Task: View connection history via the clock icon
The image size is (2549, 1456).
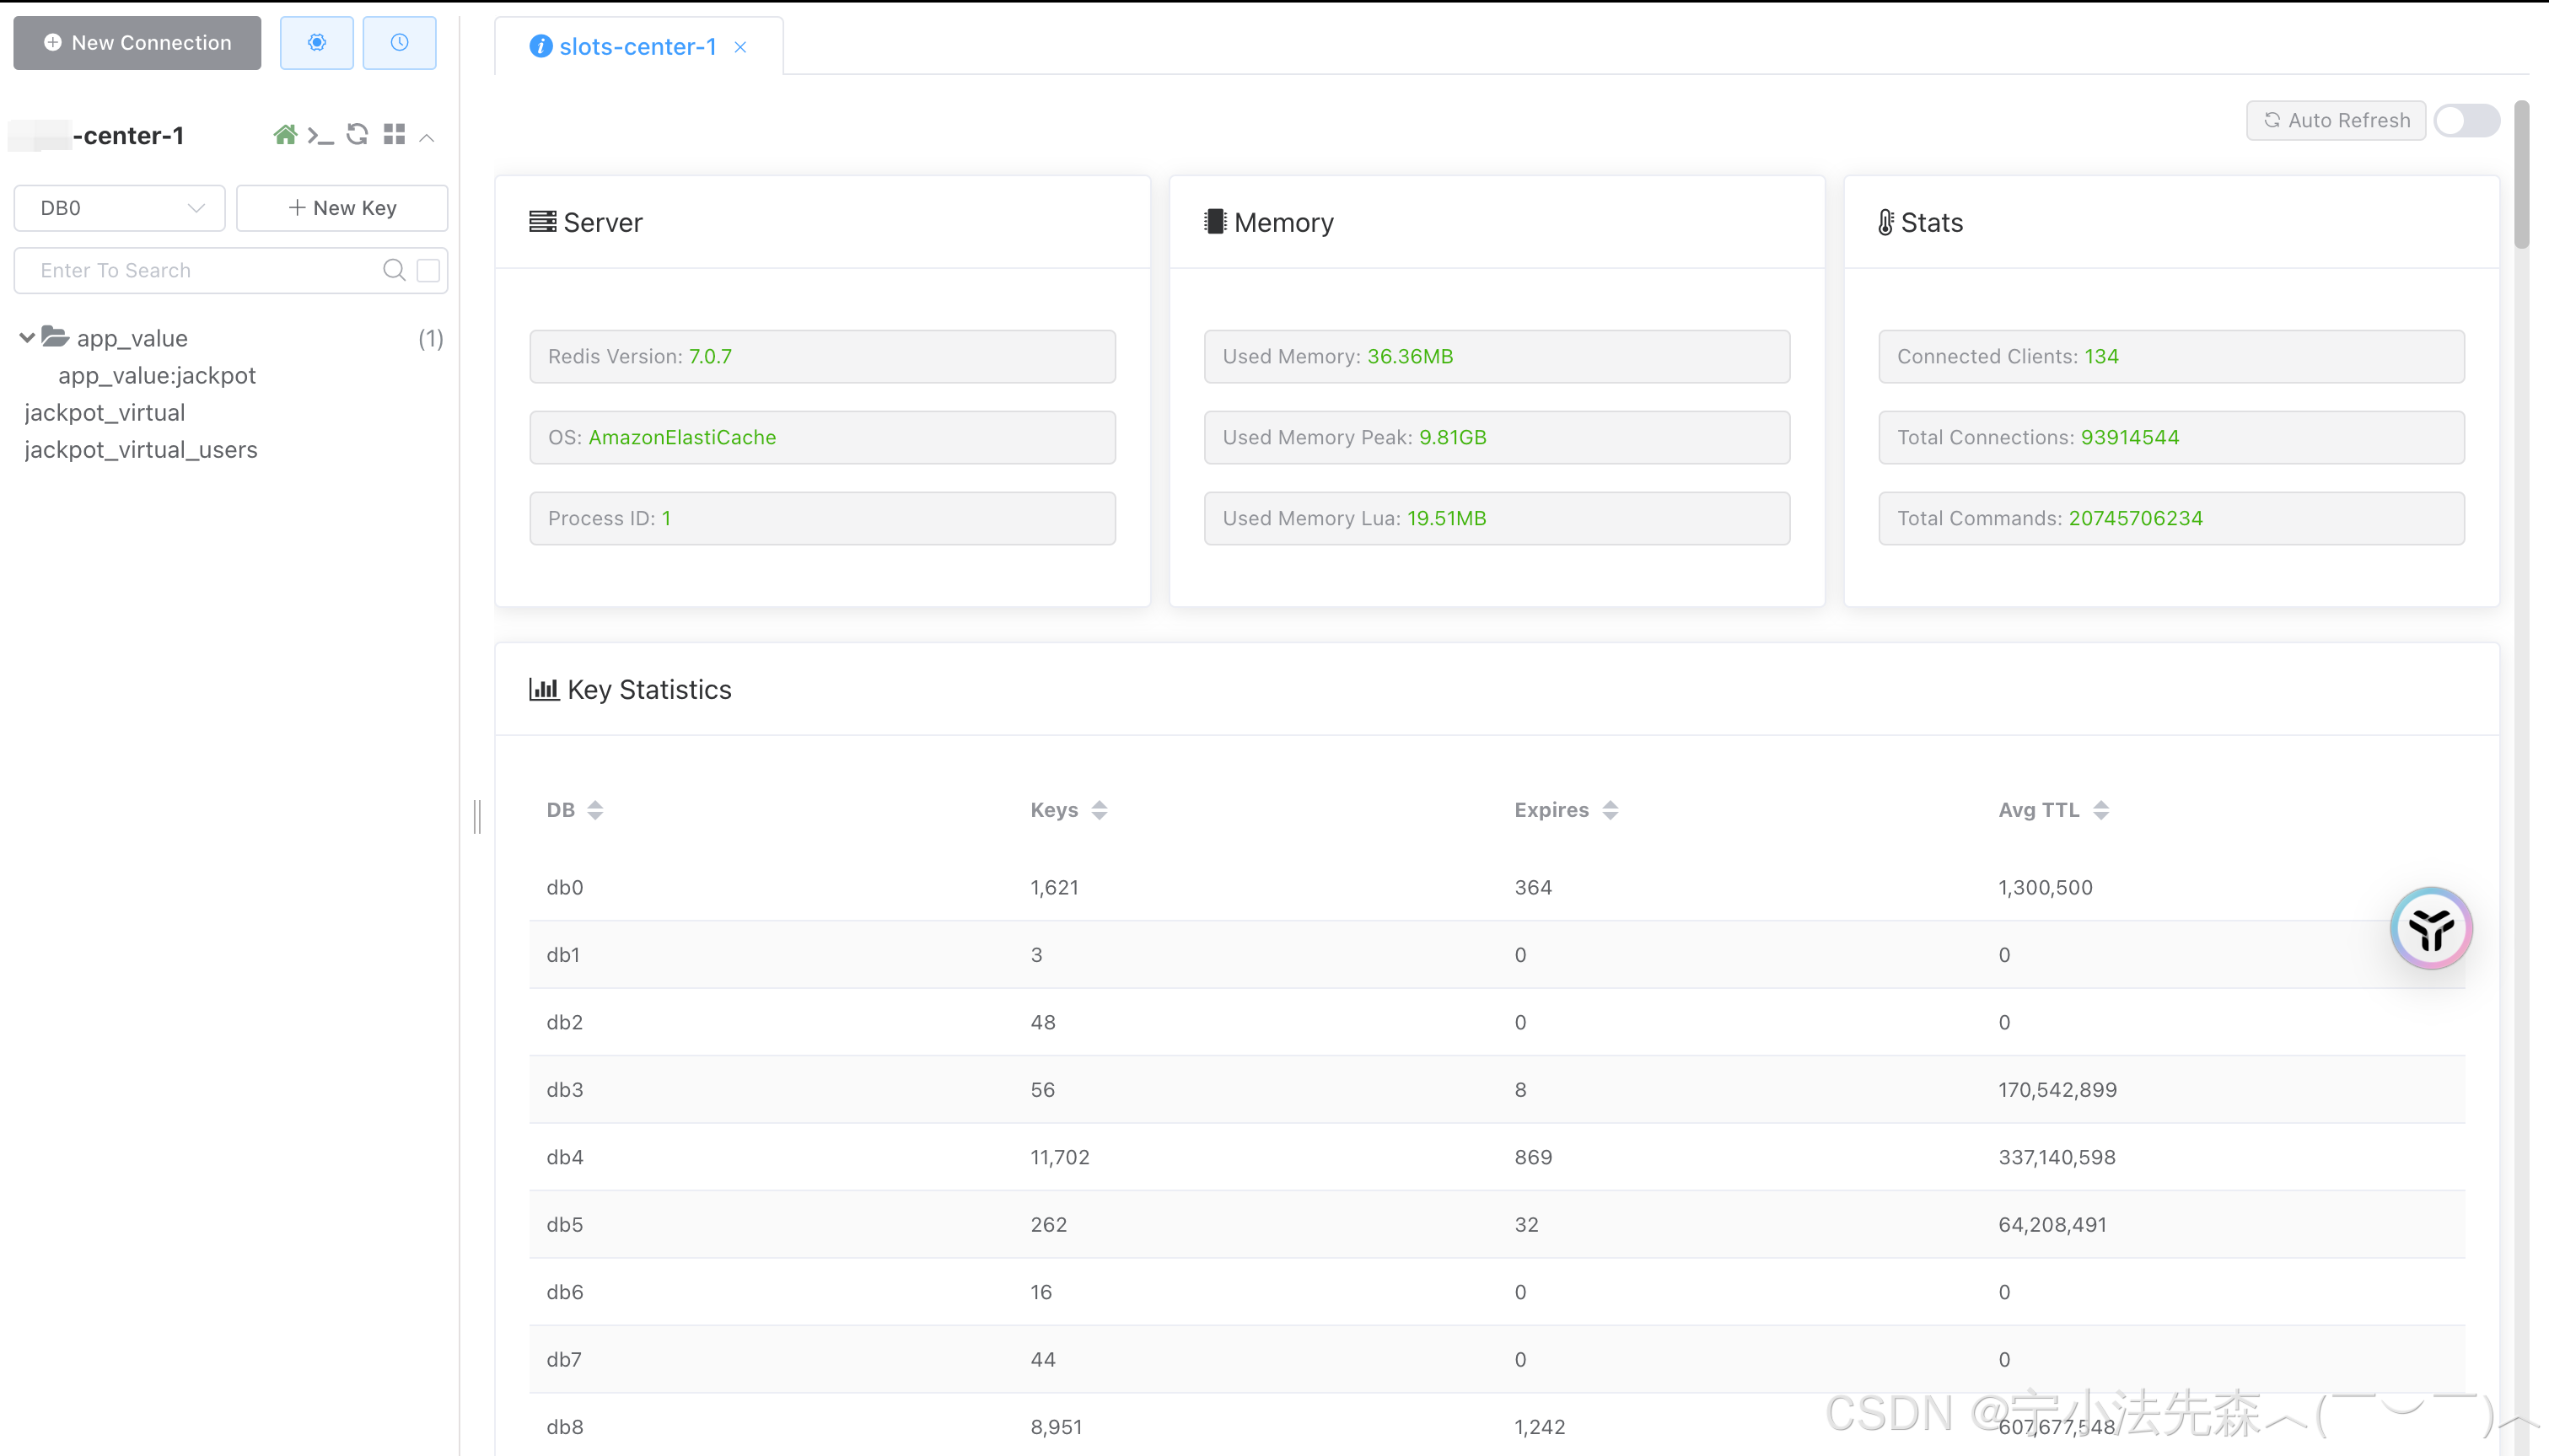Action: click(x=400, y=42)
